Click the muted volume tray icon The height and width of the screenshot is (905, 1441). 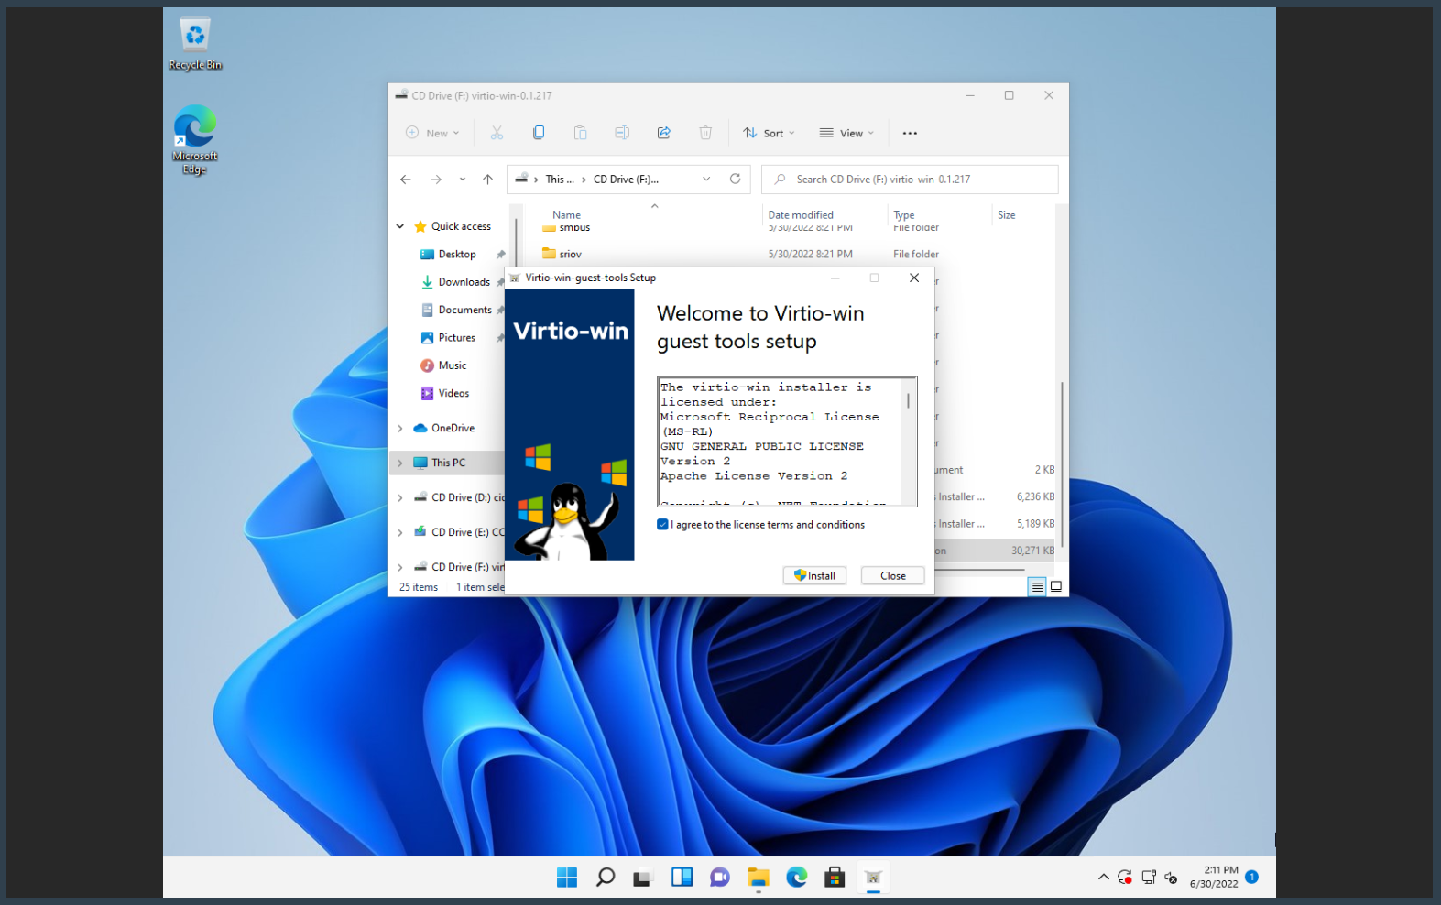click(1171, 878)
